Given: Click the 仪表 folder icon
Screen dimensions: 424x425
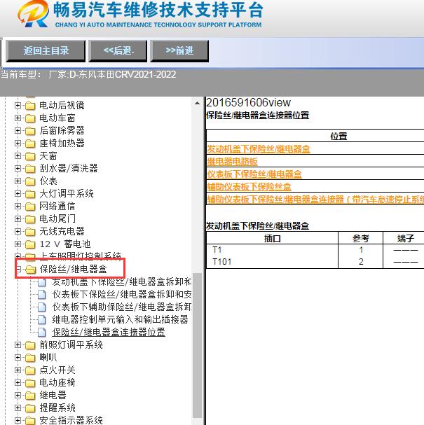Looking at the screenshot, I should point(30,181).
